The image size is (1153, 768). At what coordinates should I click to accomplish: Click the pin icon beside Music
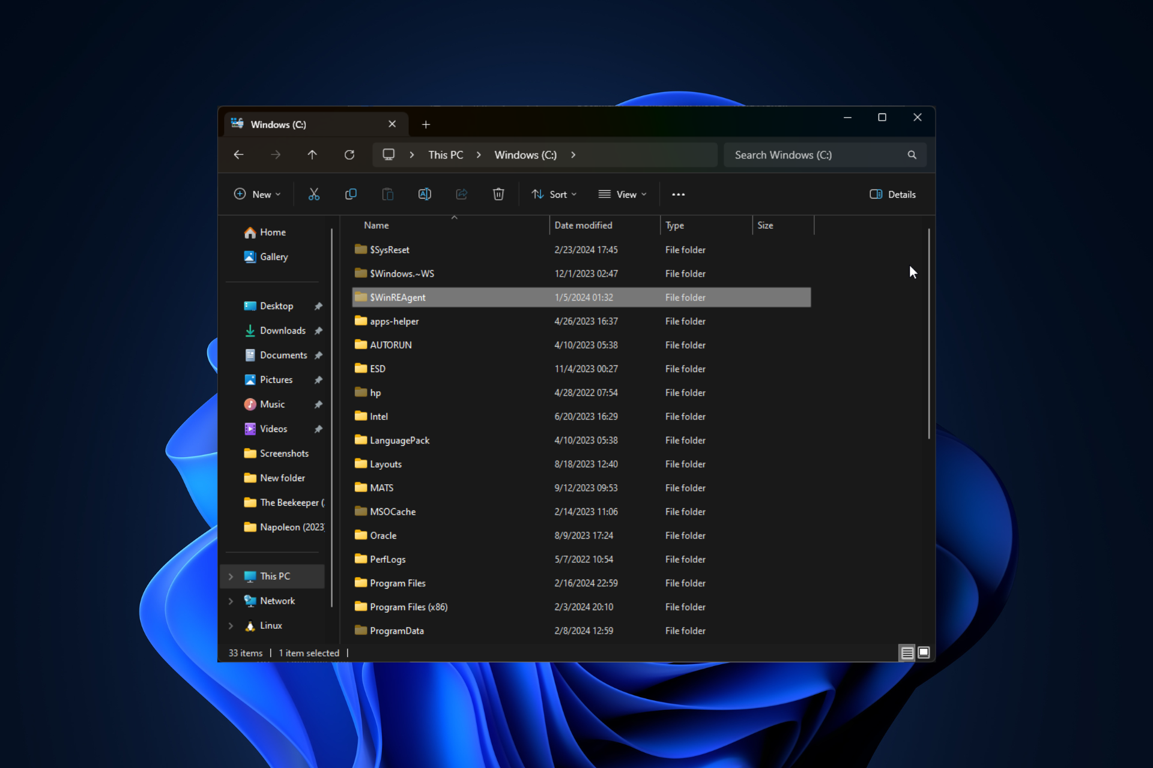(318, 404)
